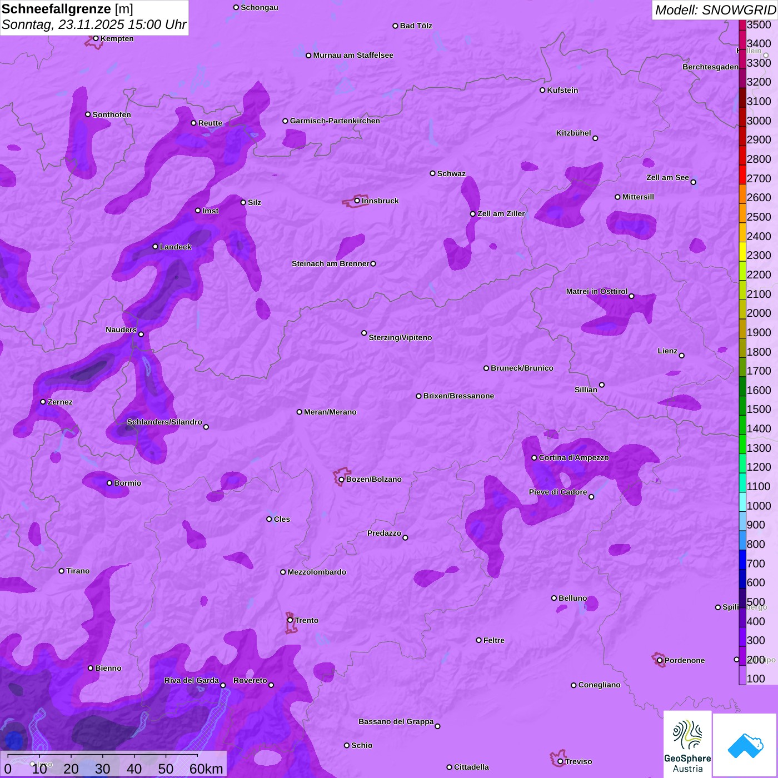The width and height of the screenshot is (778, 778).
Task: Click the Sterzing/Vipiteno label
Action: pyautogui.click(x=400, y=337)
